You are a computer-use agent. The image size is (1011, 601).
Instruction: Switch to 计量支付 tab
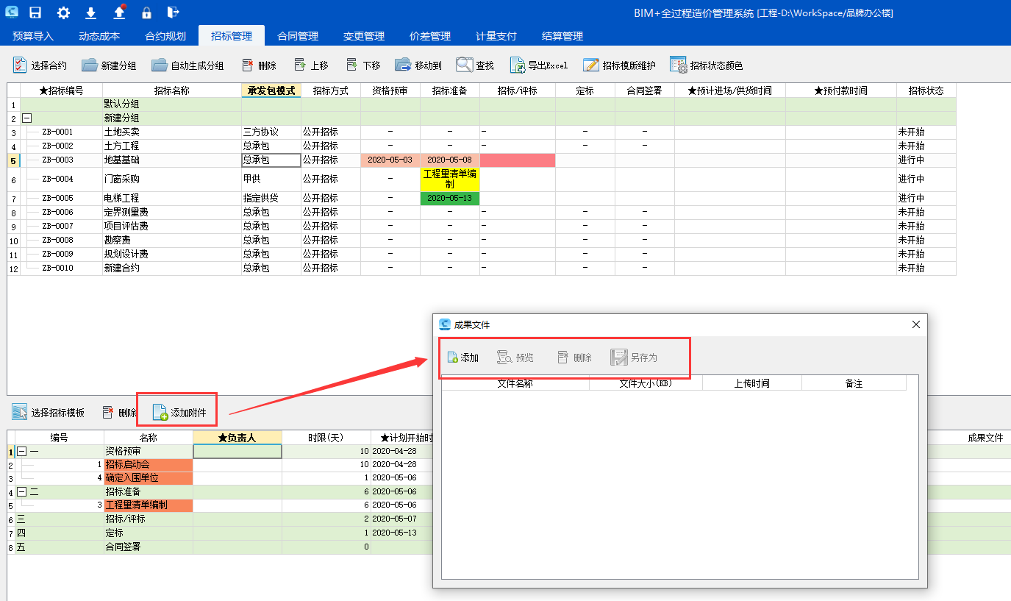(496, 36)
